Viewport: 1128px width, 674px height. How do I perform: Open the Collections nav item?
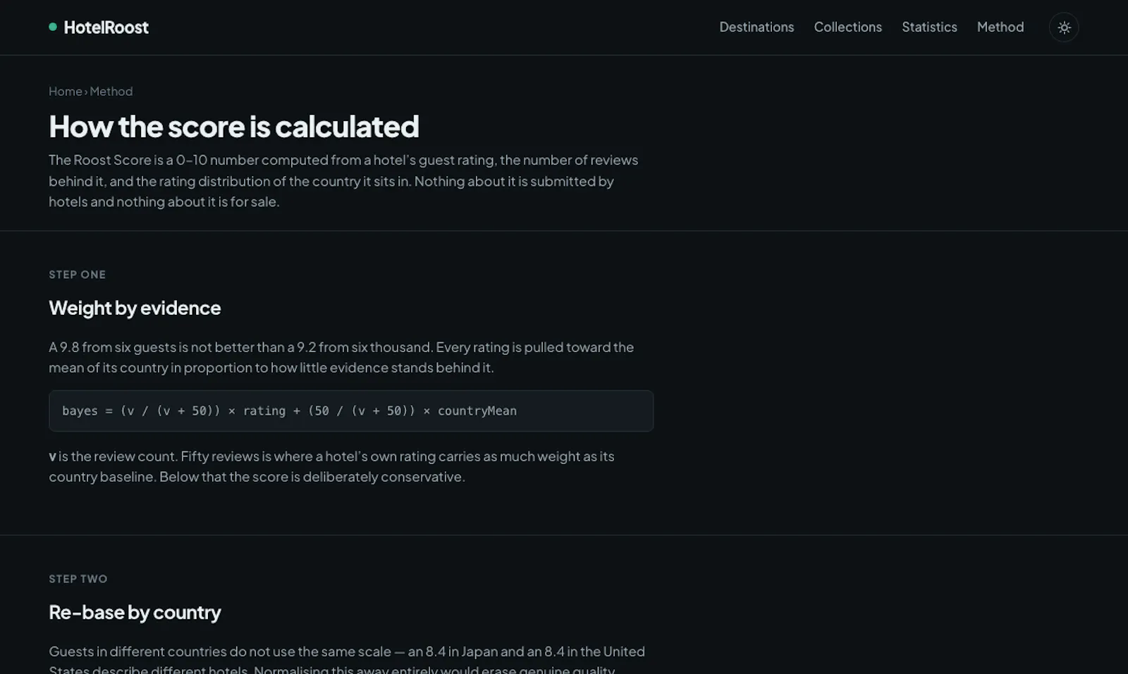pos(847,27)
